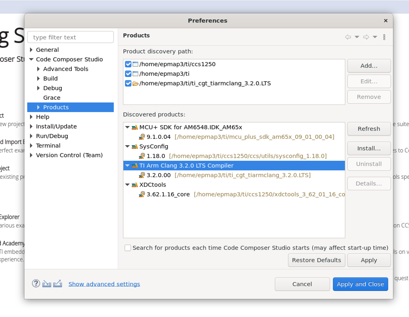Collapse the MCU+ SDK for AM6548 node
The width and height of the screenshot is (409, 317).
[x=127, y=127]
